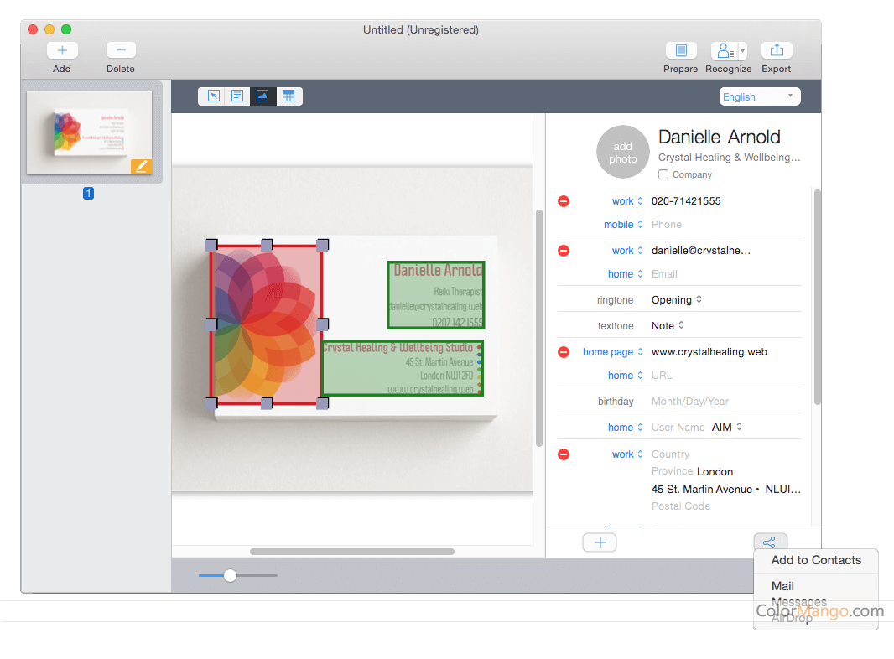
Task: Click the Prepare image icon
Action: (681, 51)
